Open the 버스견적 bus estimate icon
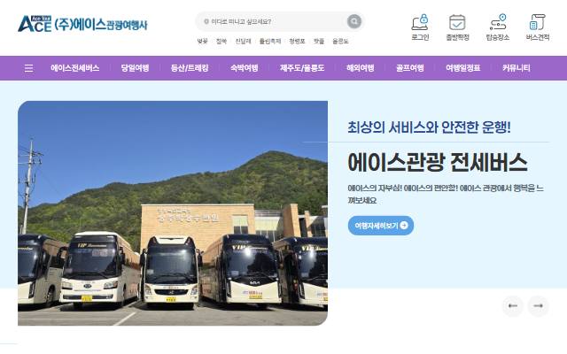The width and height of the screenshot is (567, 354). (538, 27)
